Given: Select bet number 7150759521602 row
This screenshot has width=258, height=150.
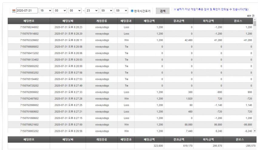Looking at the screenshot, I should (130, 124).
